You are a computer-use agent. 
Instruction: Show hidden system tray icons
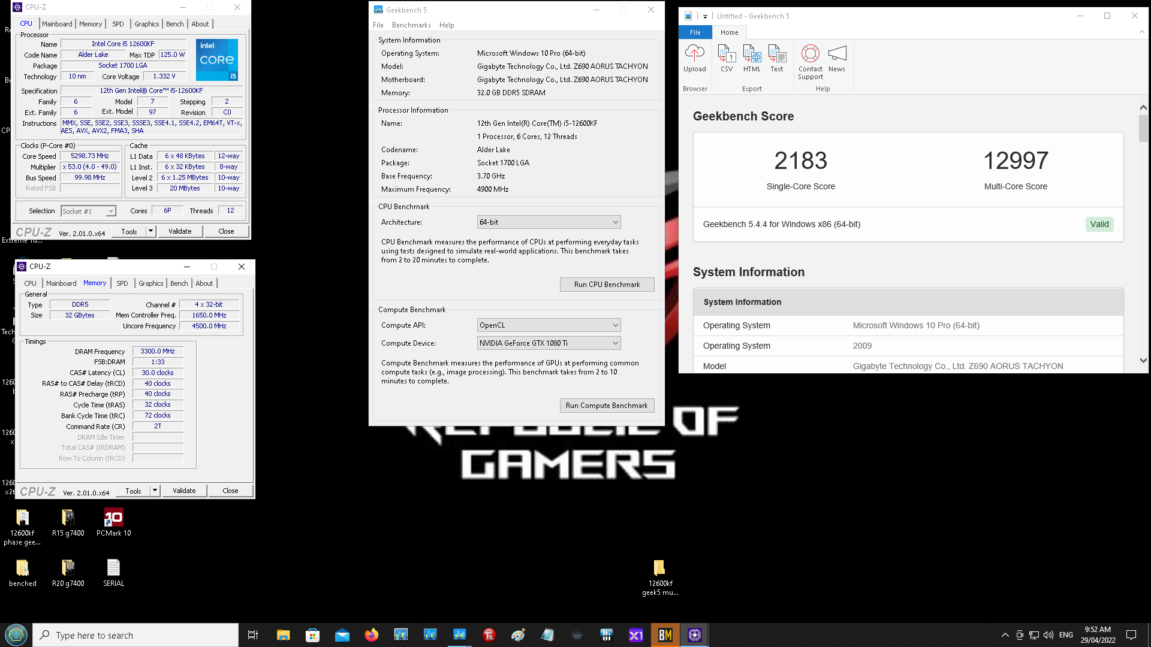coord(1005,635)
